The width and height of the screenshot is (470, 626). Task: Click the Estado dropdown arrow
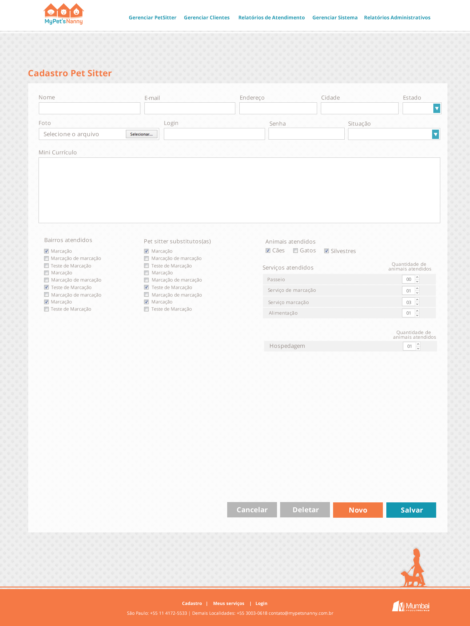tap(436, 108)
